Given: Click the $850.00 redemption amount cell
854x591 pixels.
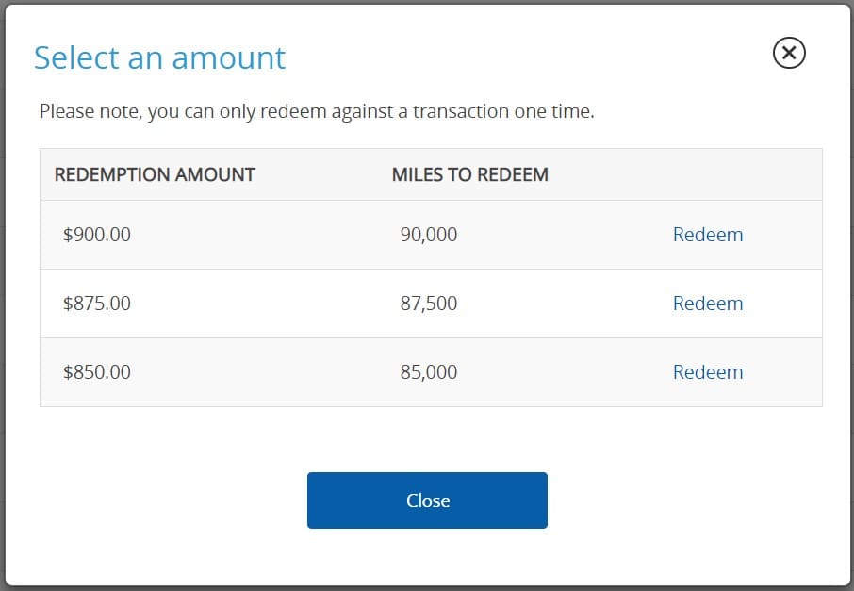Looking at the screenshot, I should click(x=97, y=372).
